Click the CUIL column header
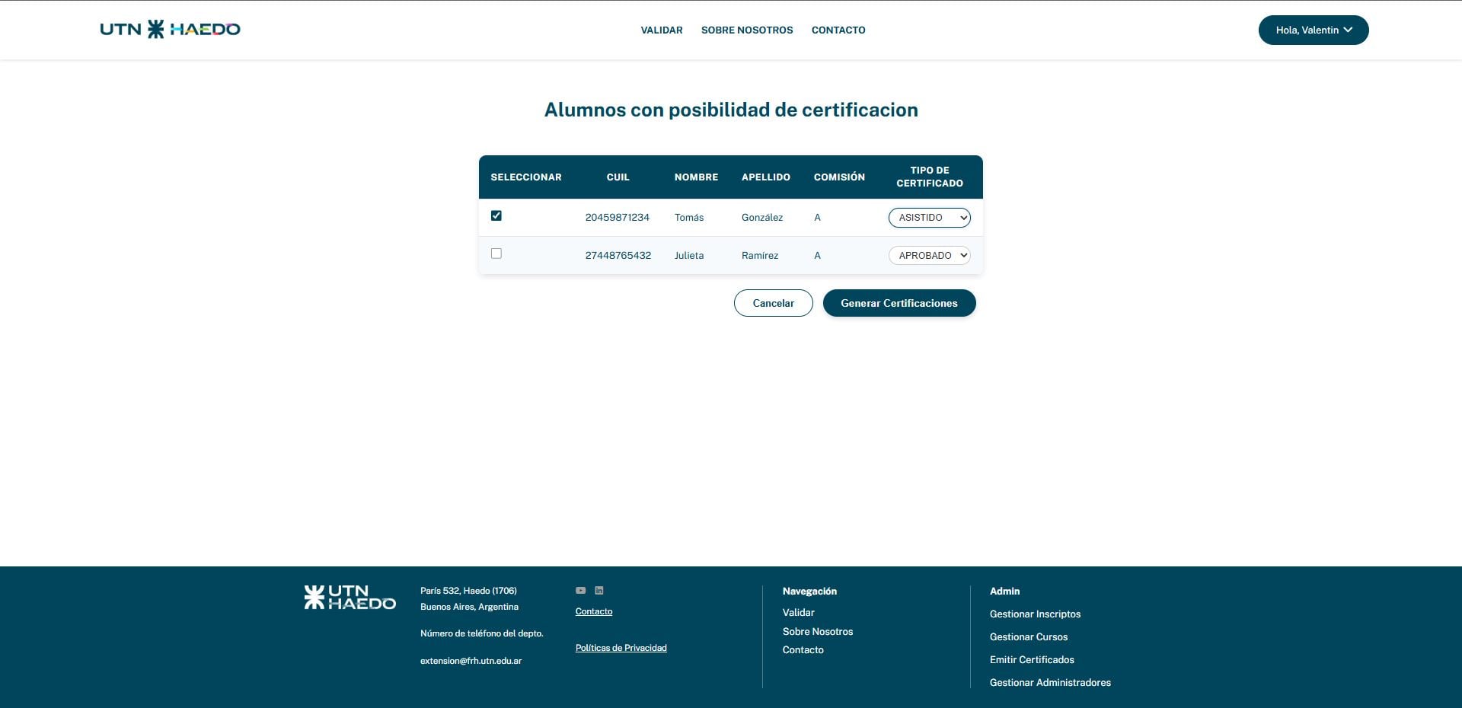 [618, 177]
